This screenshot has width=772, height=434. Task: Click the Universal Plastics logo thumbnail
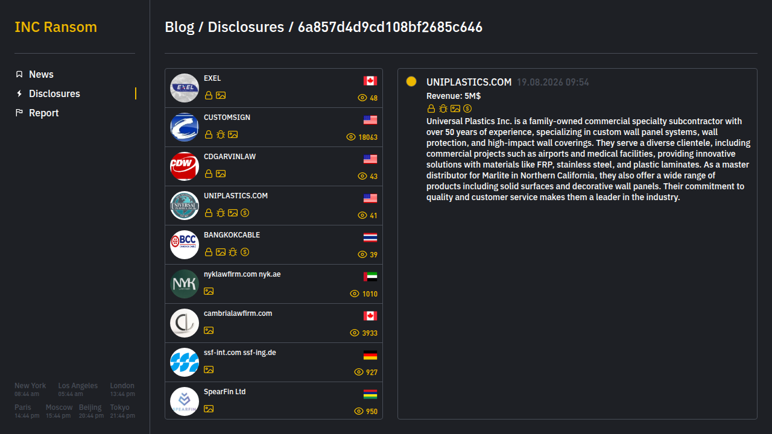pyautogui.click(x=185, y=206)
